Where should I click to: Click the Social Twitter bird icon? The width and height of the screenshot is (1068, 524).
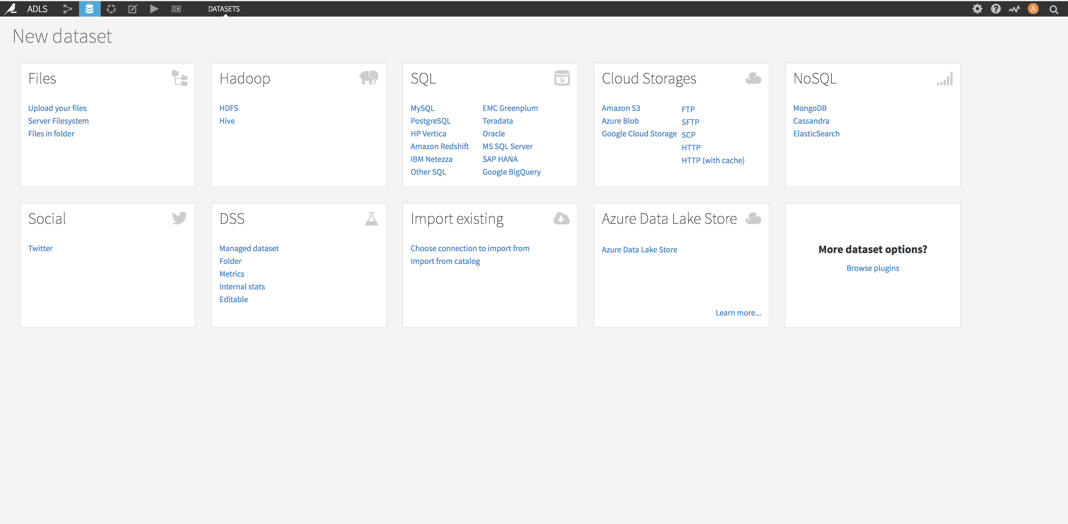pos(179,218)
